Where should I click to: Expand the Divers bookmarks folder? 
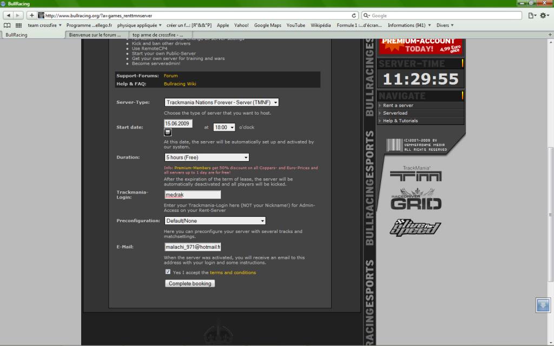pyautogui.click(x=445, y=25)
